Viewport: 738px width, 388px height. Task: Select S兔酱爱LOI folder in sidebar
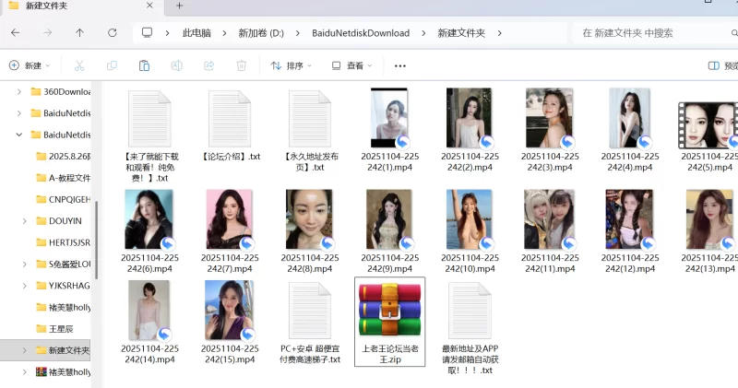tap(63, 265)
